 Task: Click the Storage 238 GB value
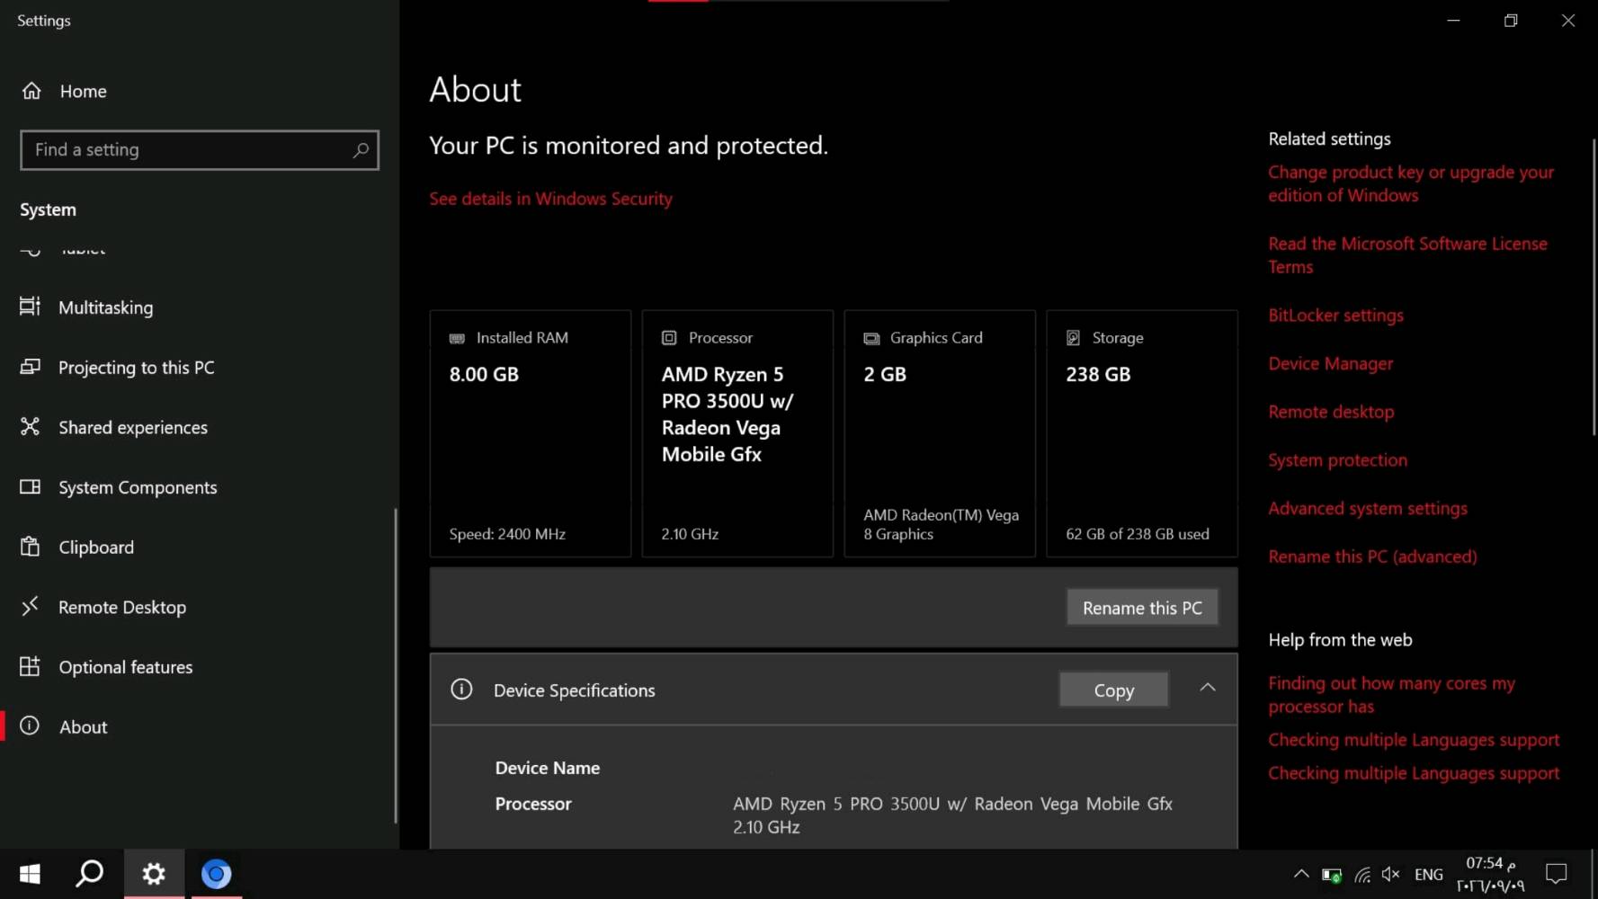[1098, 375]
